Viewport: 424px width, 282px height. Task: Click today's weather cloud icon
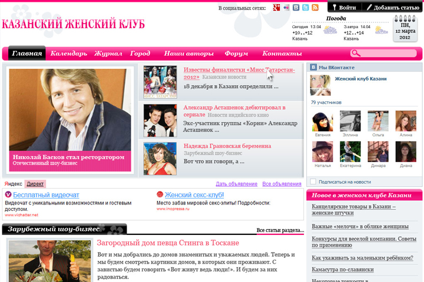click(330, 30)
